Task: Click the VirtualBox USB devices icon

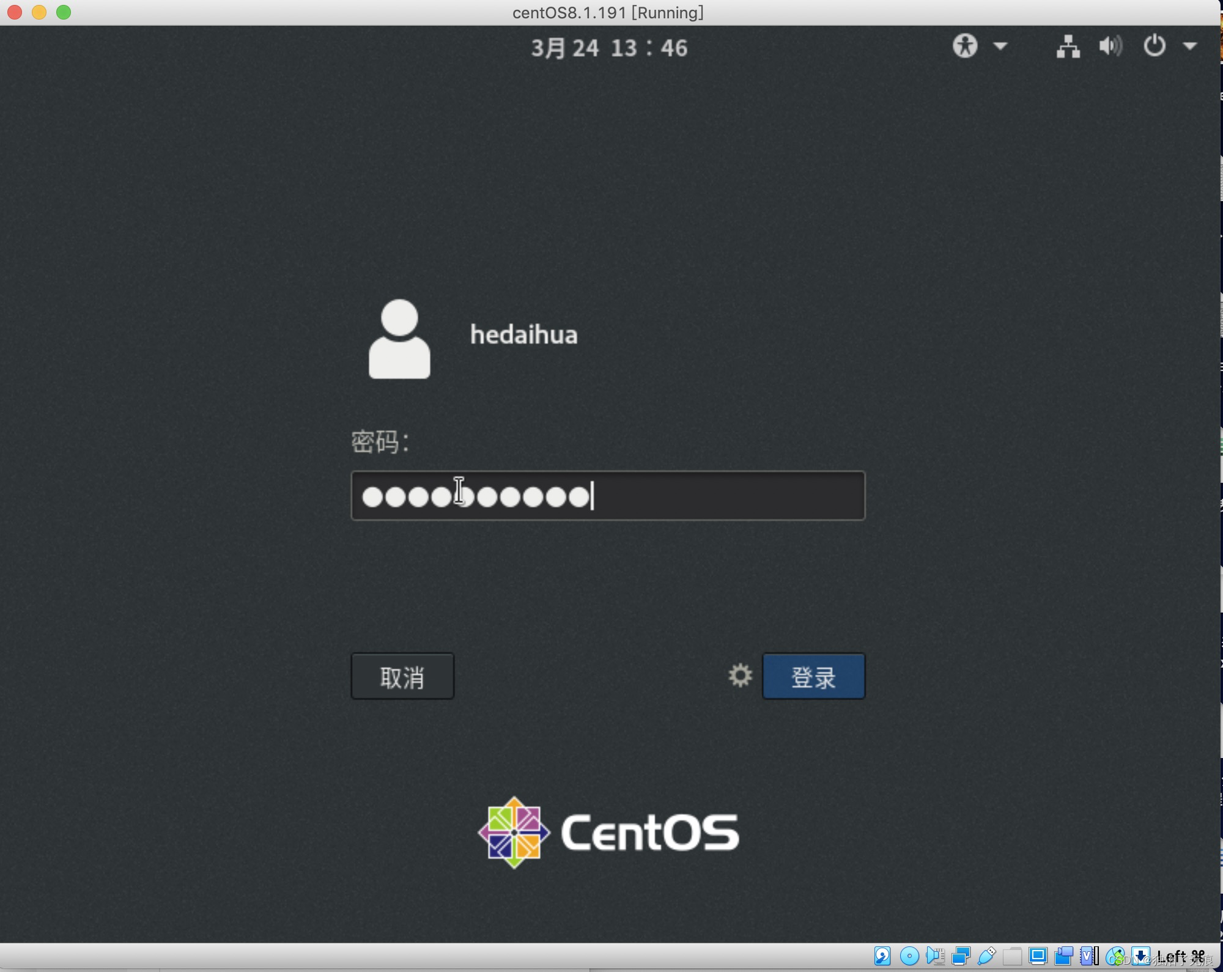Action: pos(986,956)
